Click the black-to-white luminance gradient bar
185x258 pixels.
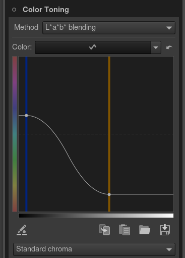coord(96,216)
